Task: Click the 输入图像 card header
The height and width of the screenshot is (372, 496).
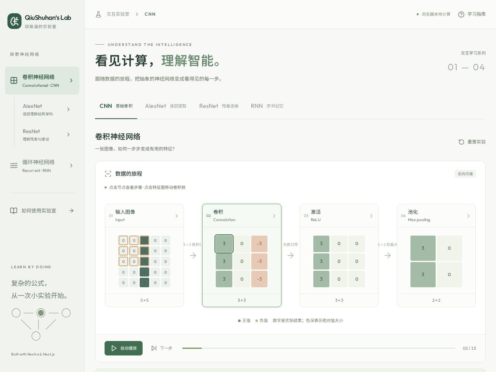Action: coord(144,216)
